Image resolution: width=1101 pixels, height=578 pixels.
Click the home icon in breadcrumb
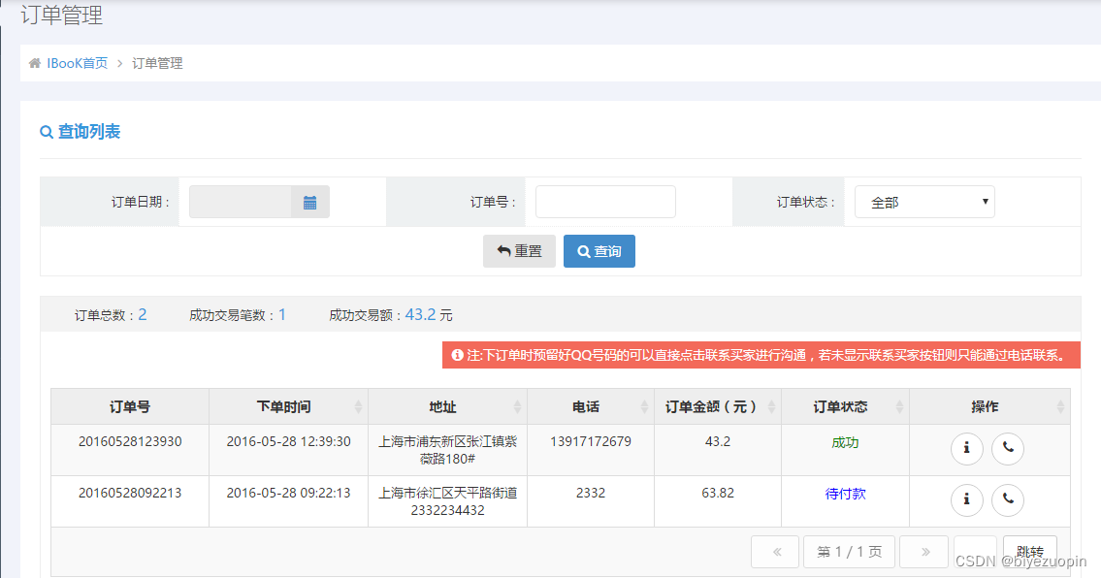(x=34, y=63)
